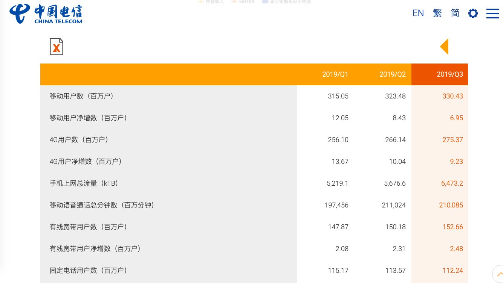Click the value 256.10
The image size is (503, 283).
[338, 140]
